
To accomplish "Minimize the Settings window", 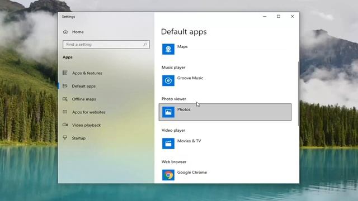I will [x=265, y=16].
